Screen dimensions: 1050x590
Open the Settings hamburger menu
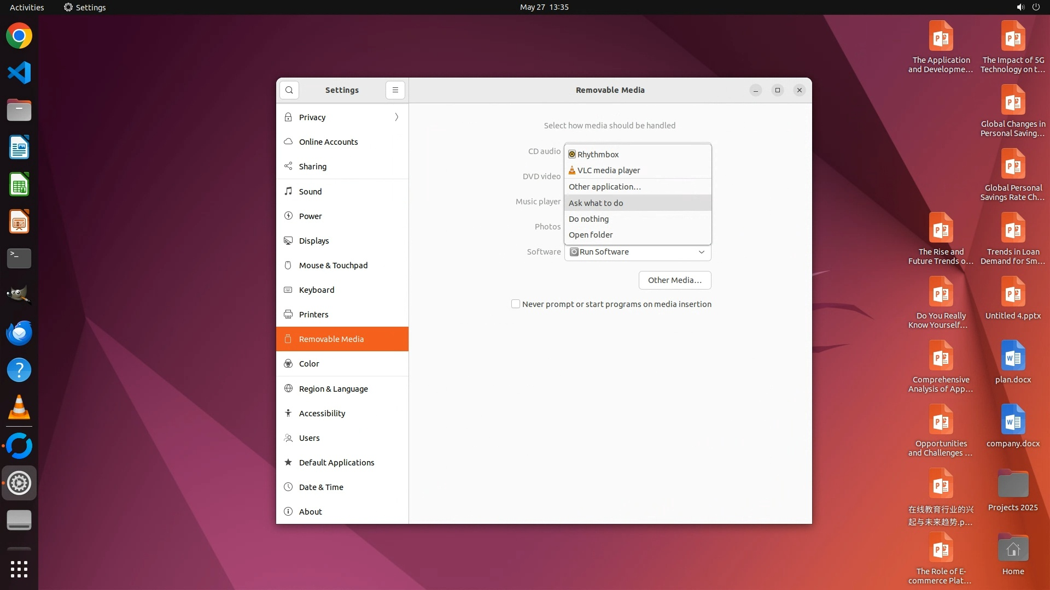tap(395, 90)
